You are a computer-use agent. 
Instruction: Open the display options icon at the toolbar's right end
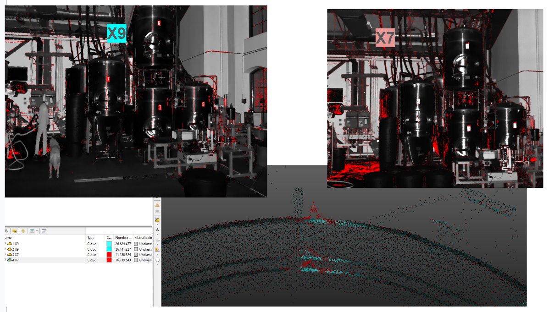[44, 231]
